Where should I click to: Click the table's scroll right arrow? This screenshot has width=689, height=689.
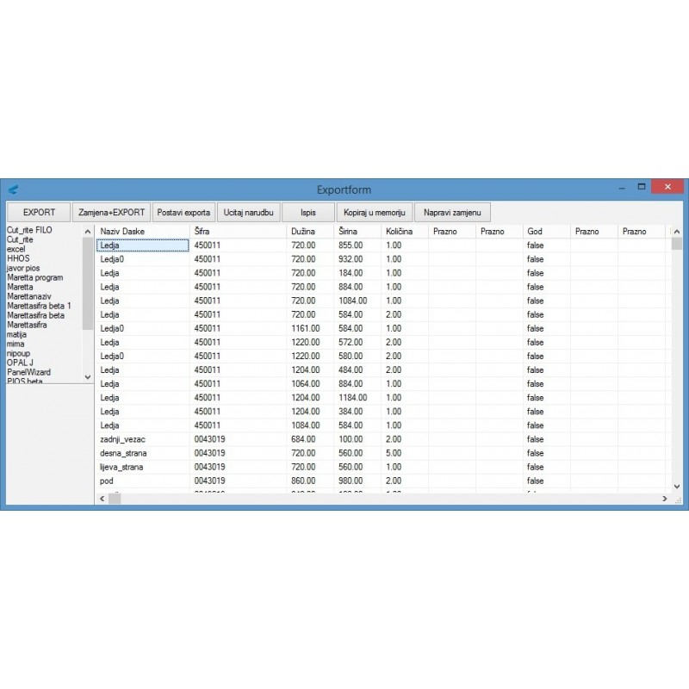664,499
